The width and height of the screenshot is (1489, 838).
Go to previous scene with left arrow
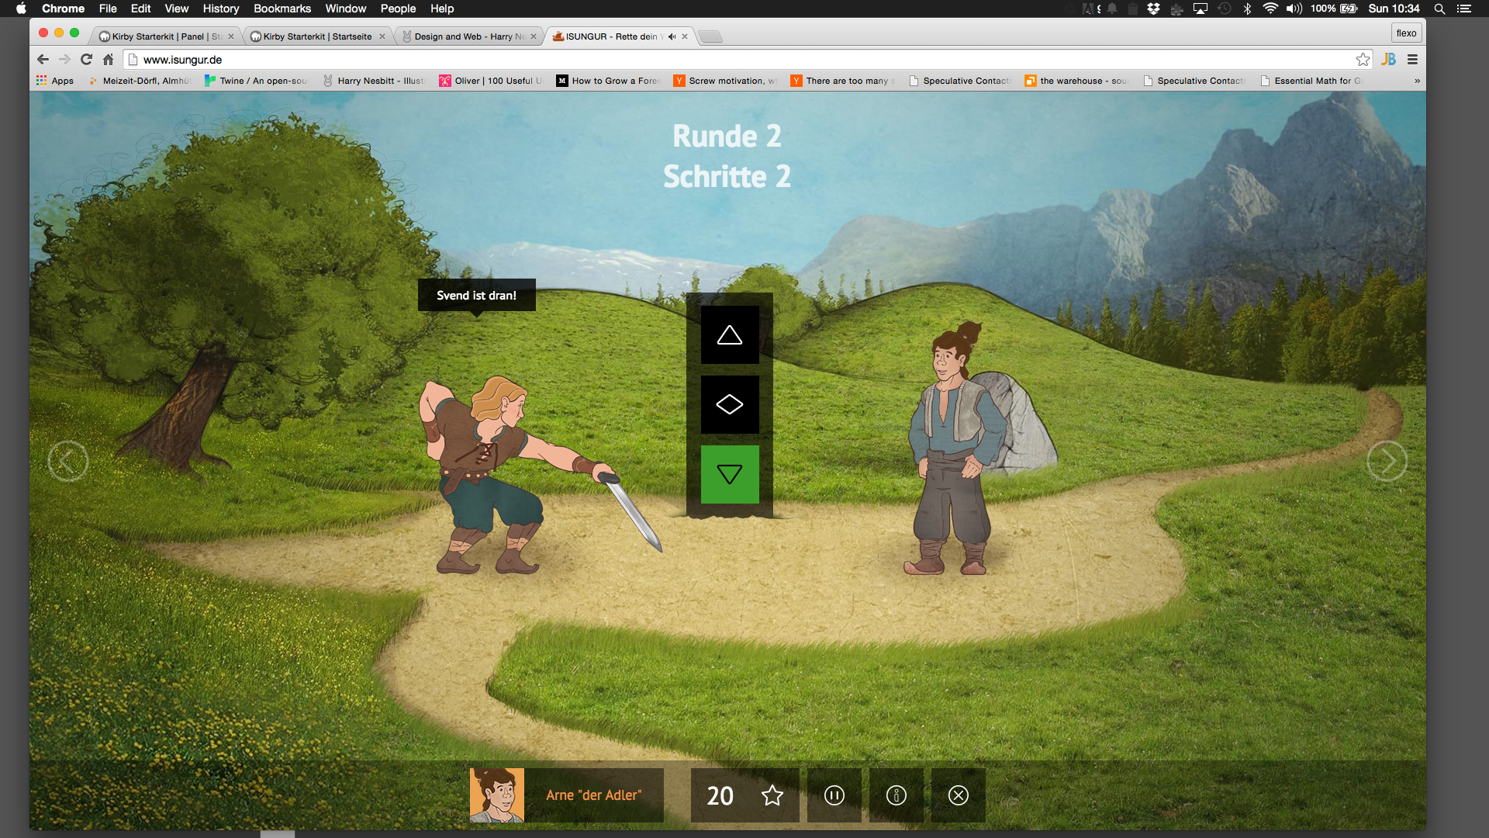pyautogui.click(x=68, y=461)
